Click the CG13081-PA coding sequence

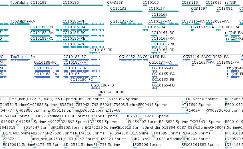[219, 65]
